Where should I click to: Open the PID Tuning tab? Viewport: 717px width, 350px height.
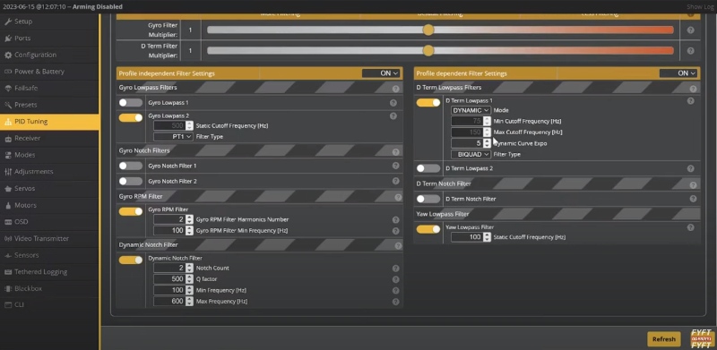[49, 122]
